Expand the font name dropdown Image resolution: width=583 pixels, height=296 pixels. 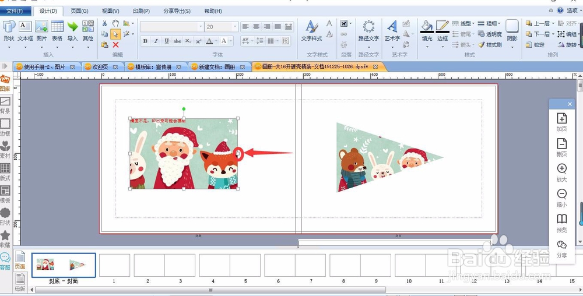pos(201,27)
